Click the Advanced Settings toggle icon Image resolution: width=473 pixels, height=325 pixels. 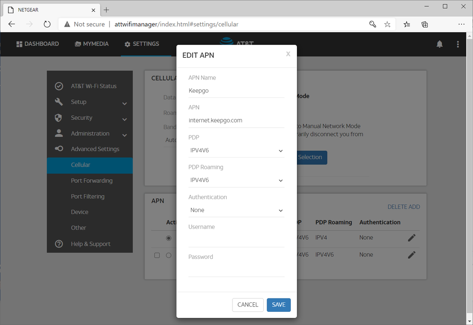[x=59, y=149]
